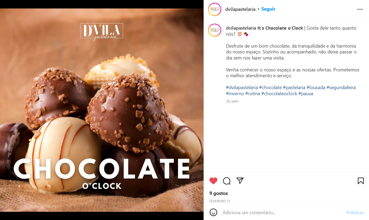Open the #lousada hashtag
The width and height of the screenshot is (369, 220).
316,87
